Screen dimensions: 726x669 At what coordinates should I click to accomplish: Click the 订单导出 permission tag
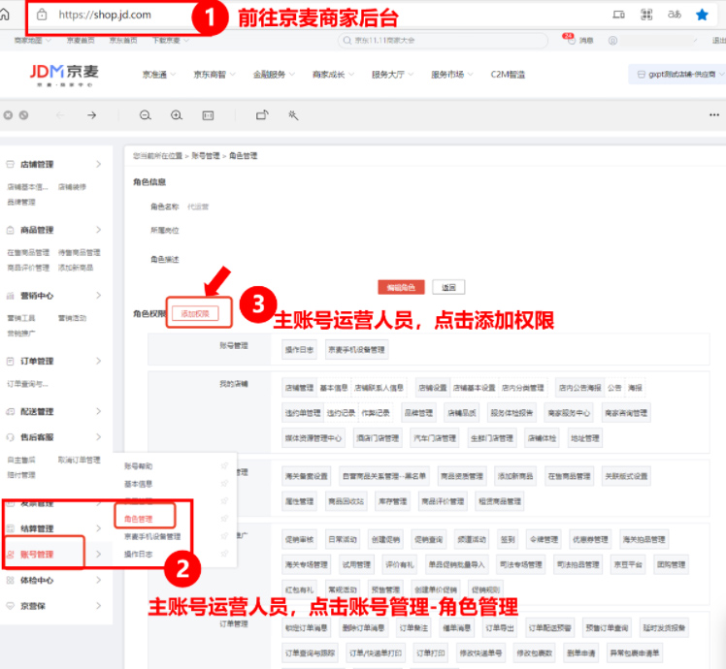[x=500, y=628]
